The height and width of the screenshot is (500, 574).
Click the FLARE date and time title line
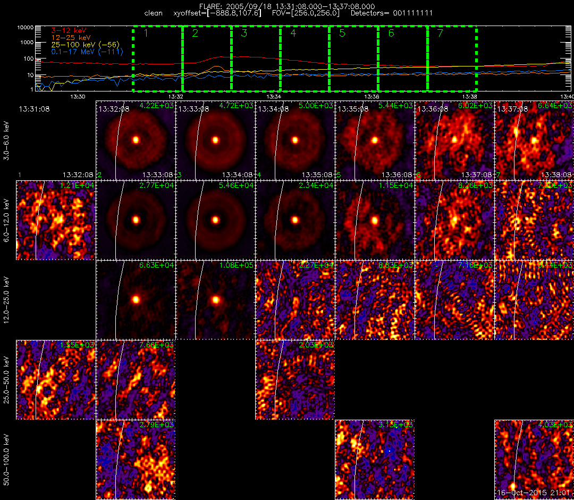[x=287, y=6]
